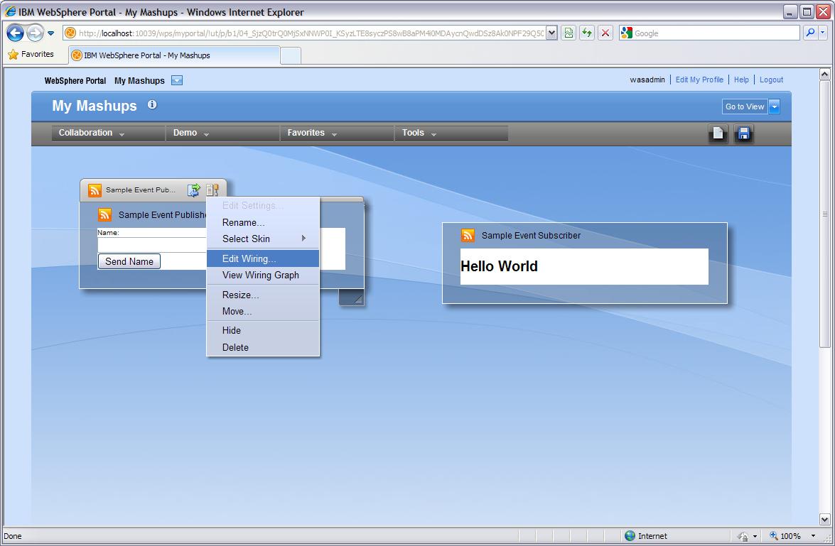Image resolution: width=835 pixels, height=546 pixels.
Task: Click the info icon beside My Mashups
Action: pyautogui.click(x=152, y=104)
